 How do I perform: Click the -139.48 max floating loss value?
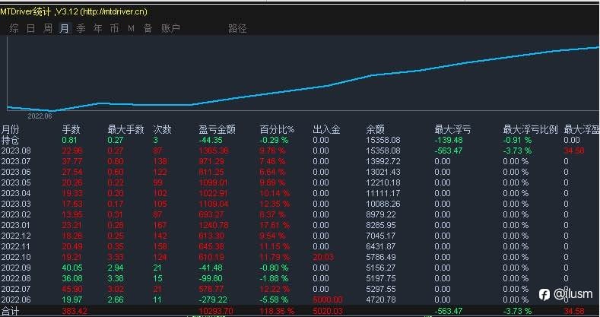click(449, 140)
